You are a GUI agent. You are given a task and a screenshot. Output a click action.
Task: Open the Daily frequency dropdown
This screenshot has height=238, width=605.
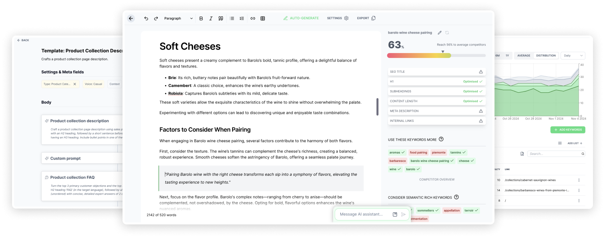(573, 56)
